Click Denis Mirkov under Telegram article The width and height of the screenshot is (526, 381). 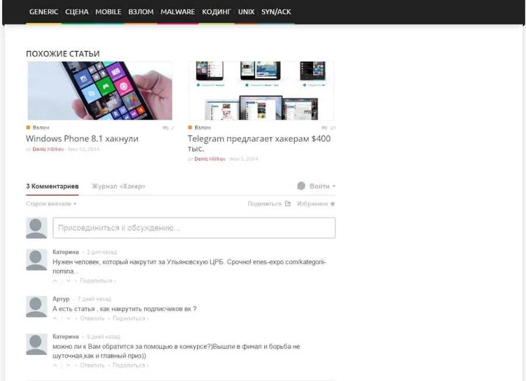point(210,159)
